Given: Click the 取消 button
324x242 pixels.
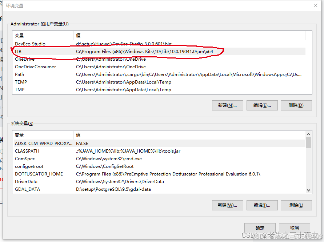Looking at the screenshot, I should tap(294, 227).
